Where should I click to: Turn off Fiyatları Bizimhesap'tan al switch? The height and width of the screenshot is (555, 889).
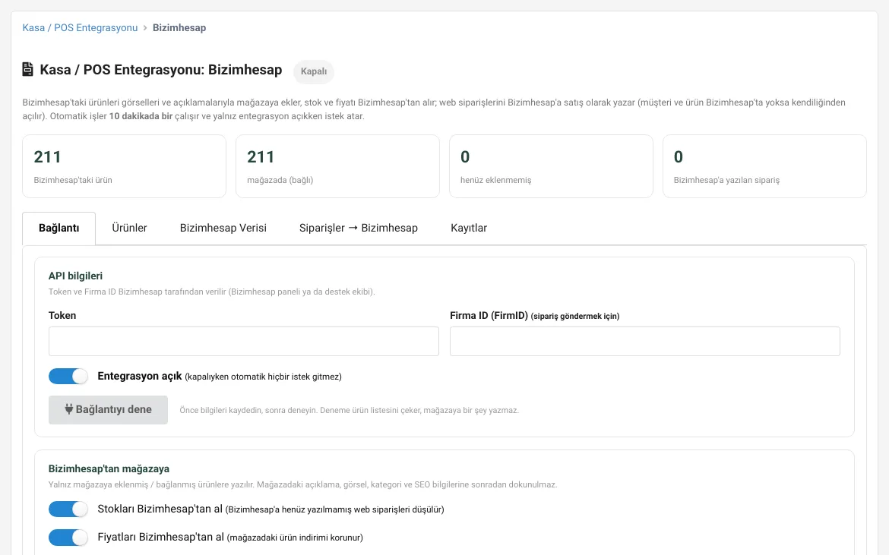(x=68, y=538)
